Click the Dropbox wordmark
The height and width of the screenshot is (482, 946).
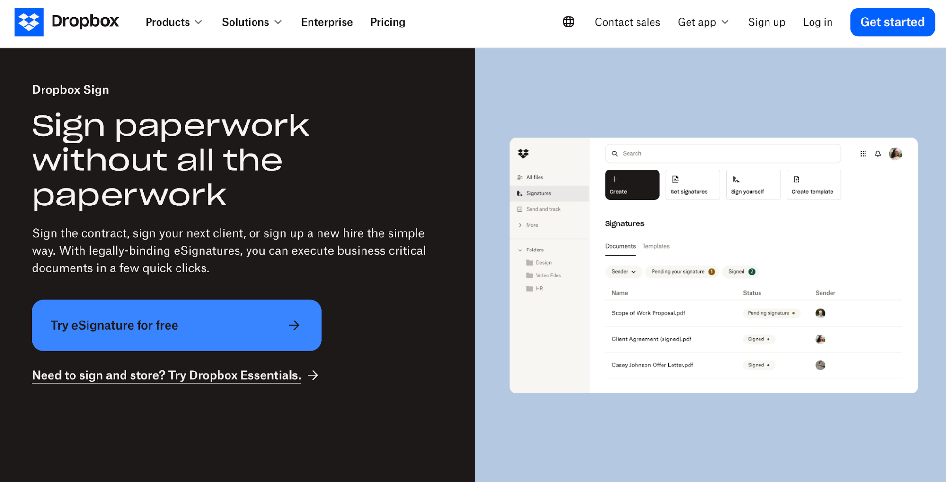pos(85,21)
